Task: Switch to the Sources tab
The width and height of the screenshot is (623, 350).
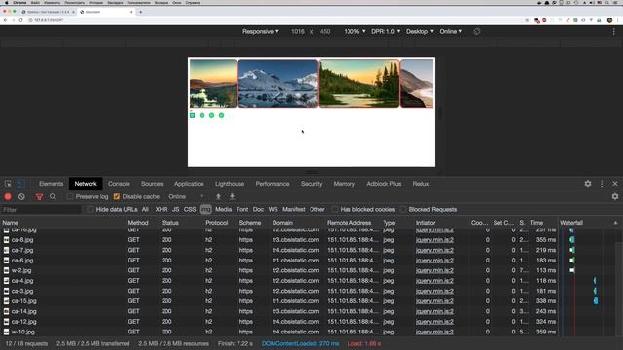Action: tap(152, 184)
